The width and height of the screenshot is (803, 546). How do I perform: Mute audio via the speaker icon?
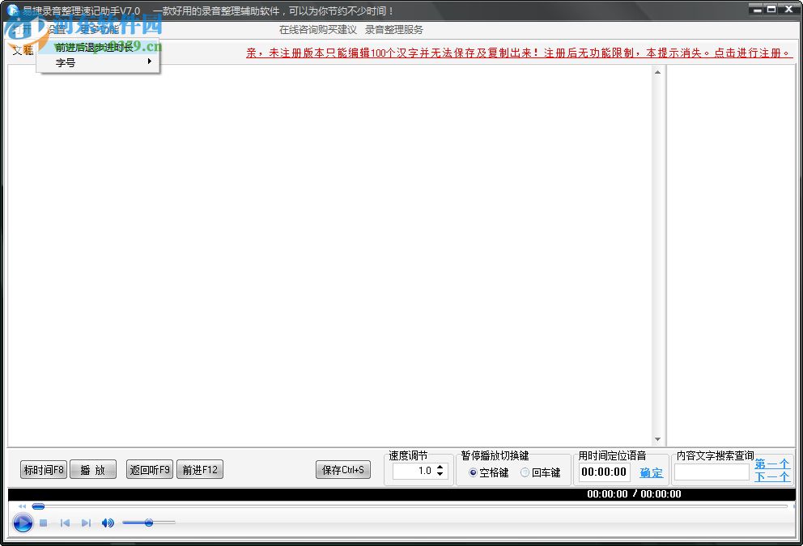(x=107, y=523)
